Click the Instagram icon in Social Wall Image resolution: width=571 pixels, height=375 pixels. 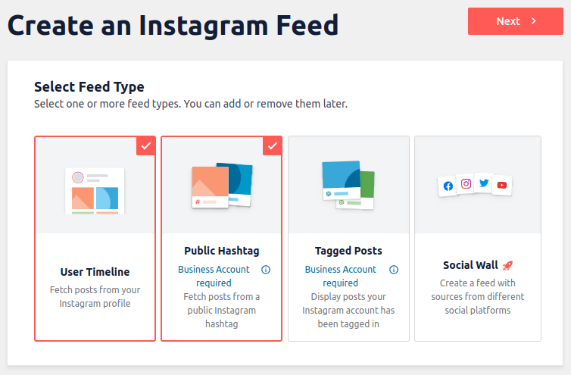(466, 183)
